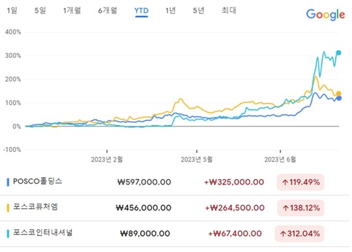Switch chart to 1년 range
Viewport: 352px width, 252px height.
(170, 10)
